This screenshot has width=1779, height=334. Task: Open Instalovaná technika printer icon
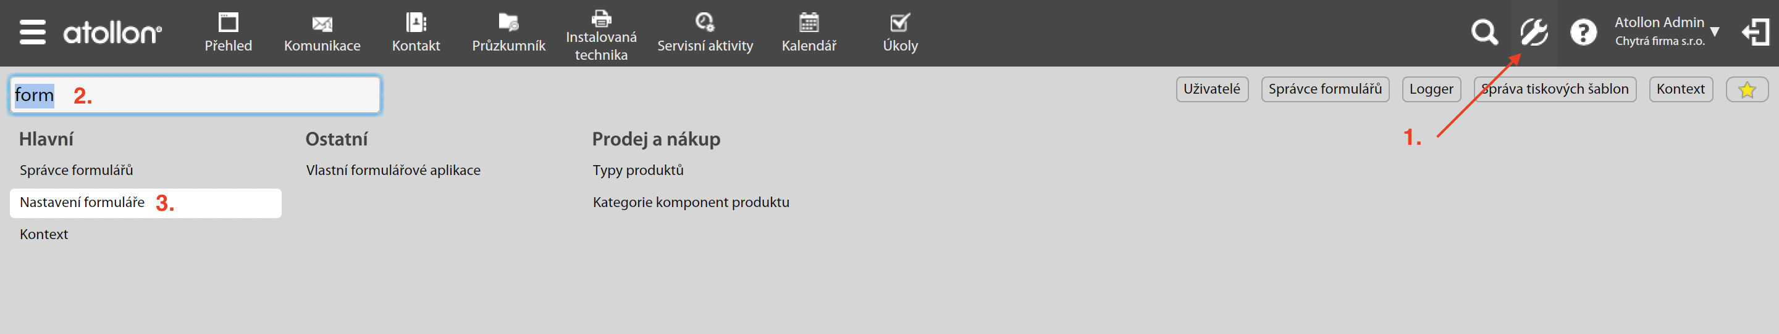[601, 35]
